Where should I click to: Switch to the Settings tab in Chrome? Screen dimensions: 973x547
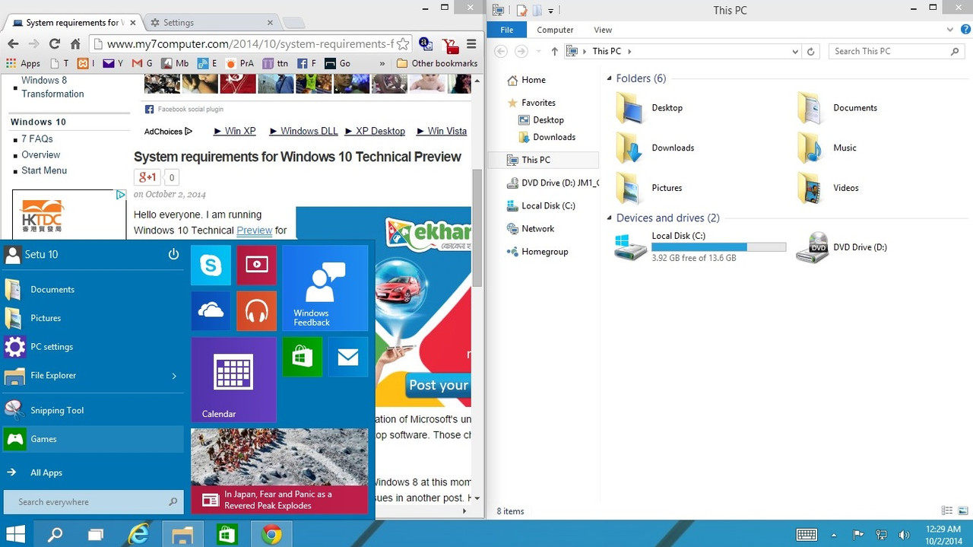point(211,22)
